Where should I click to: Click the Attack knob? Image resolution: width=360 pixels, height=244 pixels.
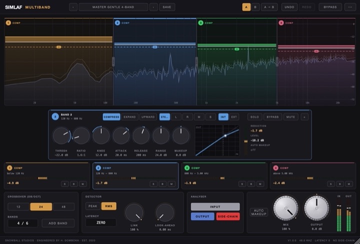tap(121, 135)
